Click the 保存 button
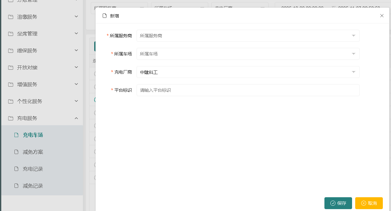The image size is (391, 211). [338, 203]
